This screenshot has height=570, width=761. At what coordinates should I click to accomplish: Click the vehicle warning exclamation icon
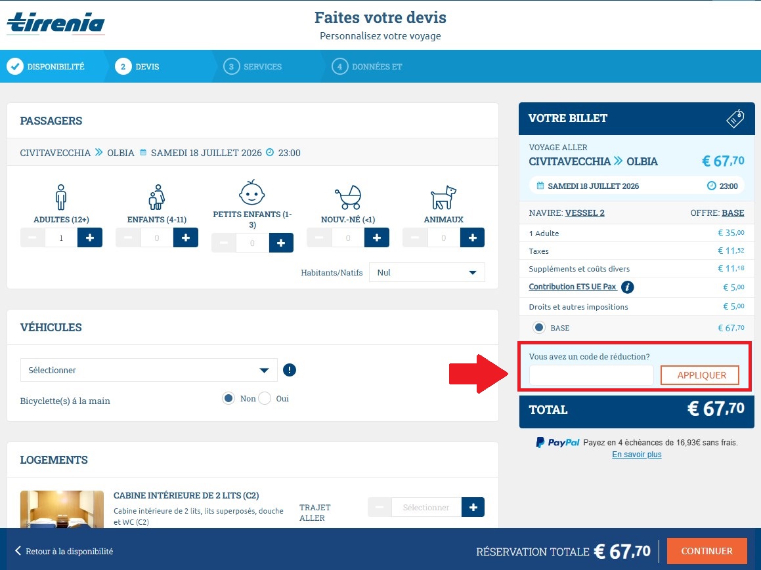290,370
